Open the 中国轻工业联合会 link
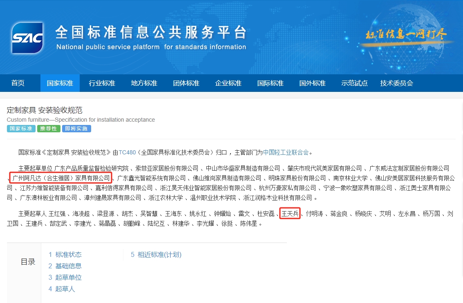 286,153
